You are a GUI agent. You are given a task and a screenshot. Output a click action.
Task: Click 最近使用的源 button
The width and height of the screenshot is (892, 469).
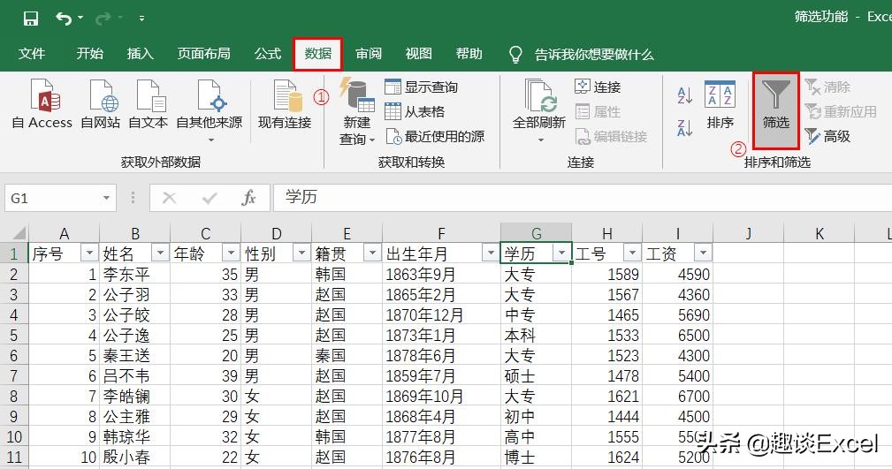(435, 136)
